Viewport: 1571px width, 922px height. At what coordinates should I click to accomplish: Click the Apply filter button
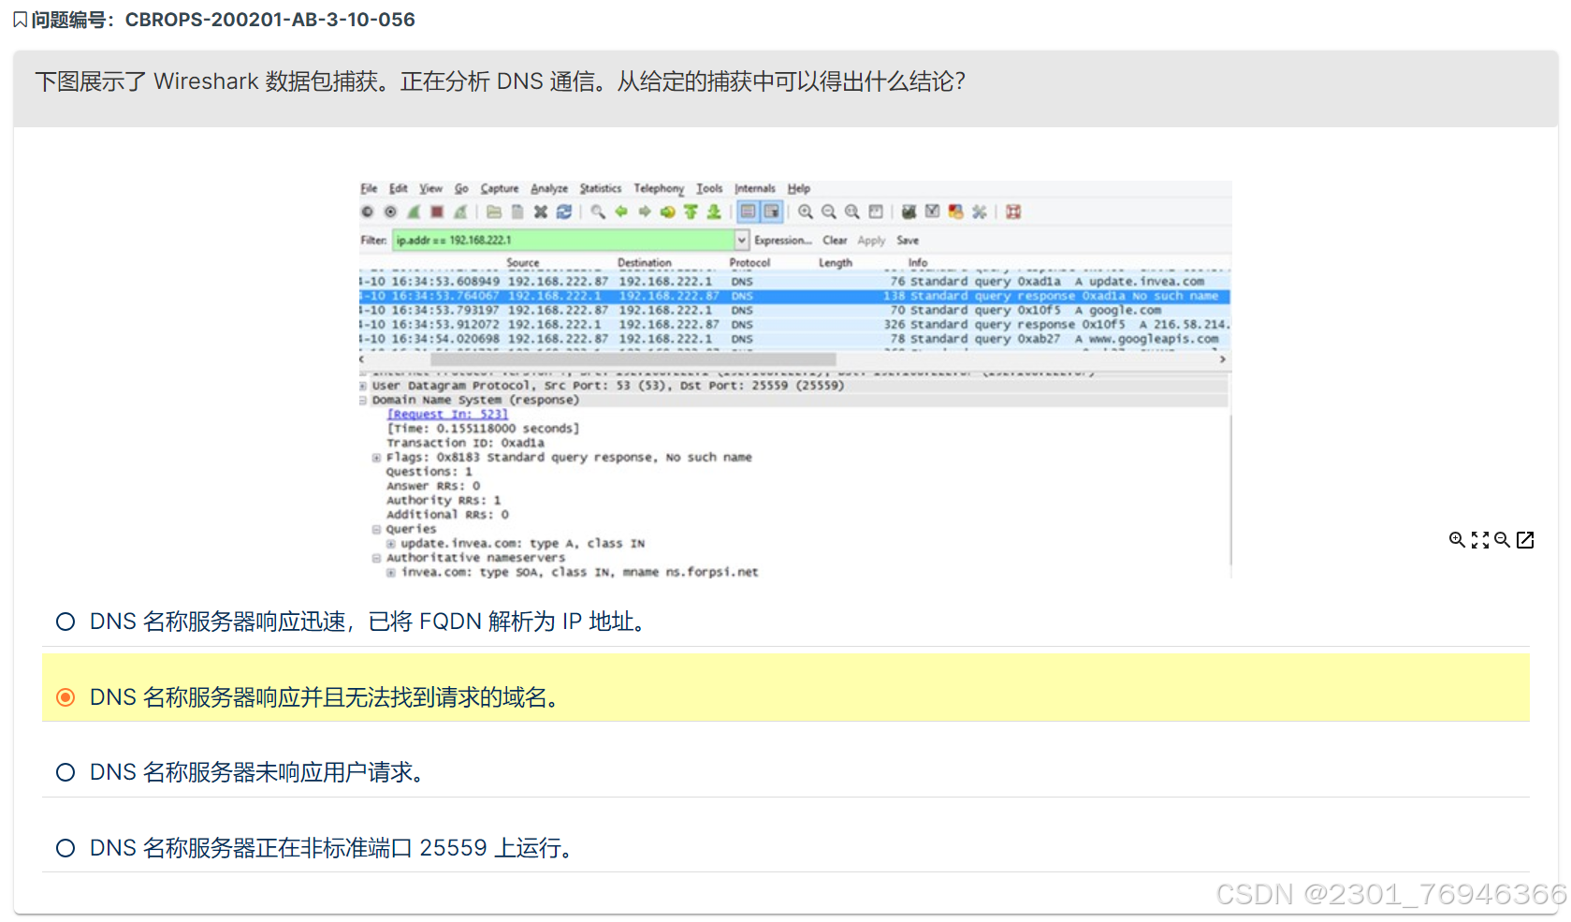pos(871,240)
